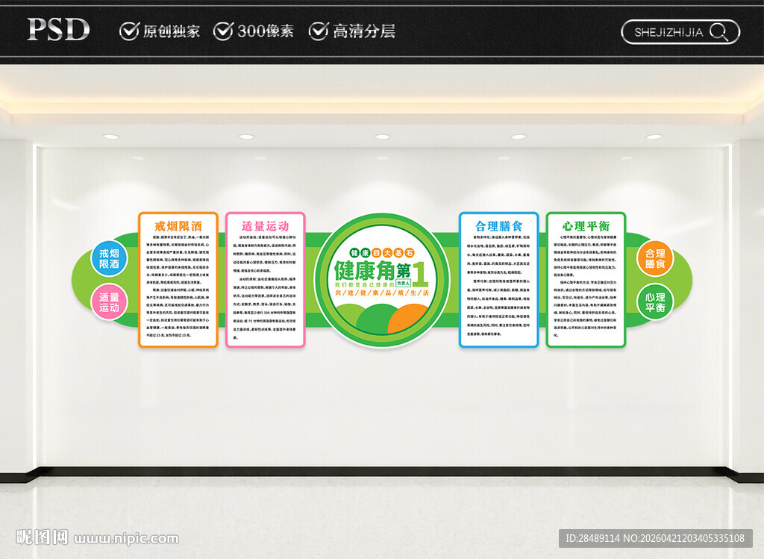Toggle the checkmark beside 高清分层

click(318, 31)
